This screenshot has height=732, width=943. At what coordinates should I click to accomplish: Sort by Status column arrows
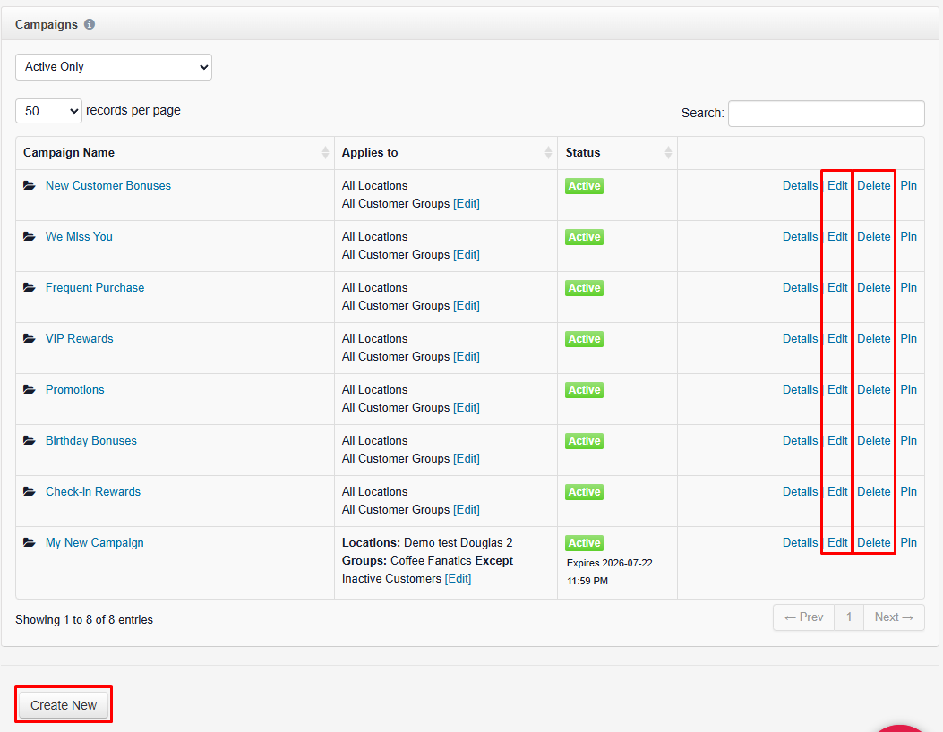(668, 153)
